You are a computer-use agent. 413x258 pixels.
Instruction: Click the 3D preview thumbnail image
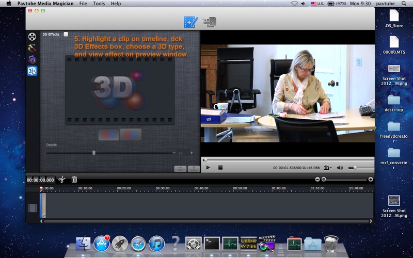tap(120, 89)
